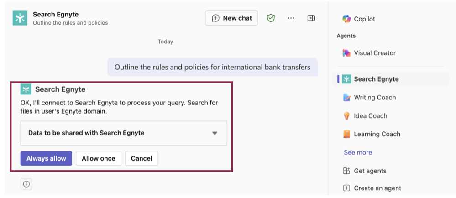This screenshot has height=198, width=456.
Task: Expand the agents list with See more
Action: coord(358,152)
